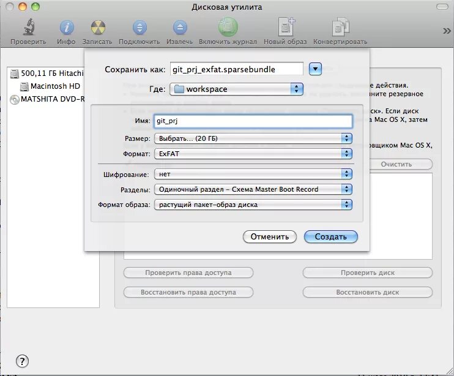Click the Проверить диск button

point(368,273)
